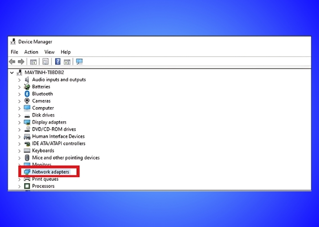Image resolution: width=319 pixels, height=227 pixels.
Task: Expand the Display adapters category
Action: [20, 123]
